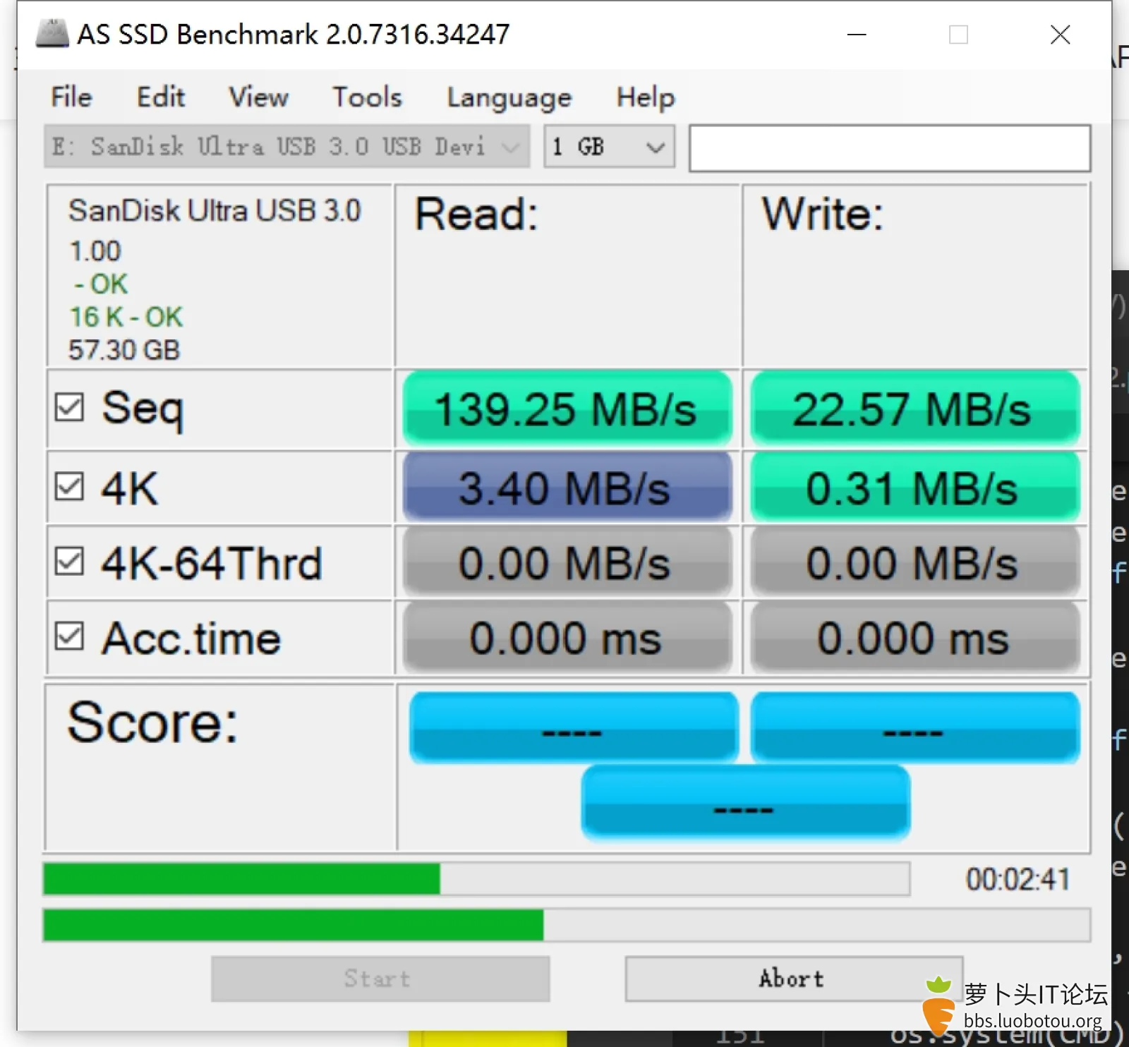The image size is (1129, 1047).
Task: Click the Acc.time write value 0.000 ms
Action: (914, 638)
